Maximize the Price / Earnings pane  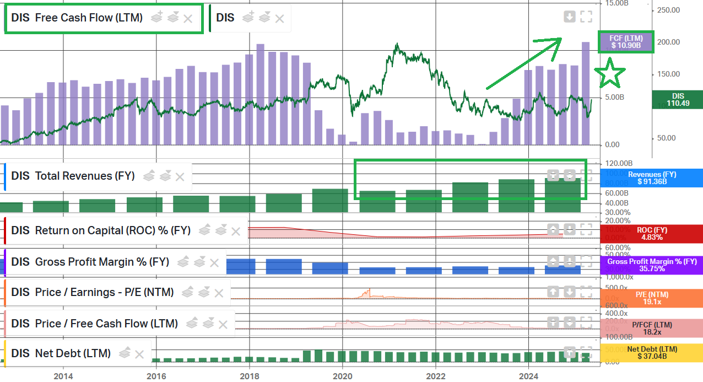[586, 291]
